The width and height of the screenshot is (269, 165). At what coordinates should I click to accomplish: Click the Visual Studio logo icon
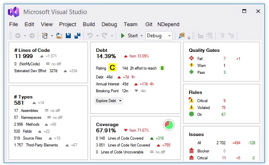tap(14, 12)
